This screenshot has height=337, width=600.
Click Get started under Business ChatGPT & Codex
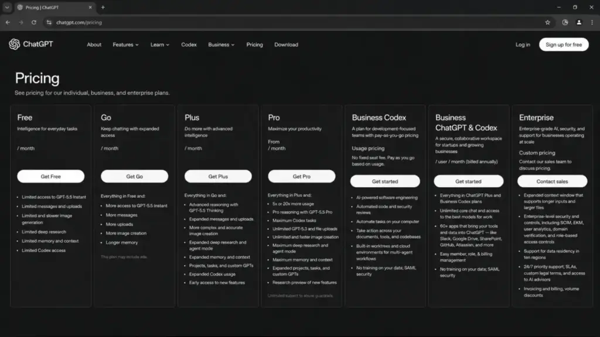[468, 181]
